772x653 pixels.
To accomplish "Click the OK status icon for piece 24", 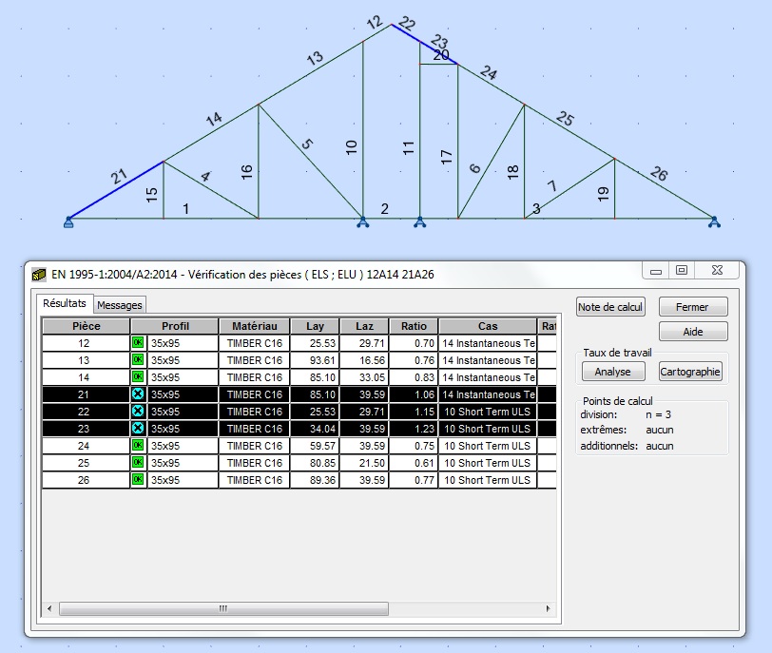I will tap(138, 446).
